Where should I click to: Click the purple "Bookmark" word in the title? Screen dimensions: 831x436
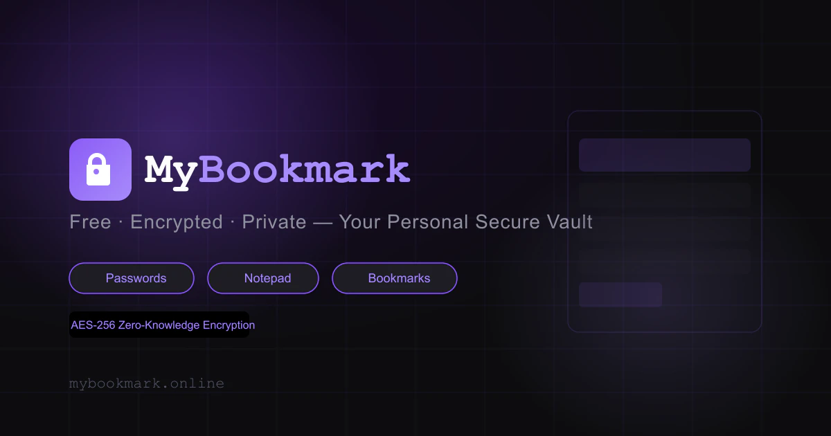(305, 169)
